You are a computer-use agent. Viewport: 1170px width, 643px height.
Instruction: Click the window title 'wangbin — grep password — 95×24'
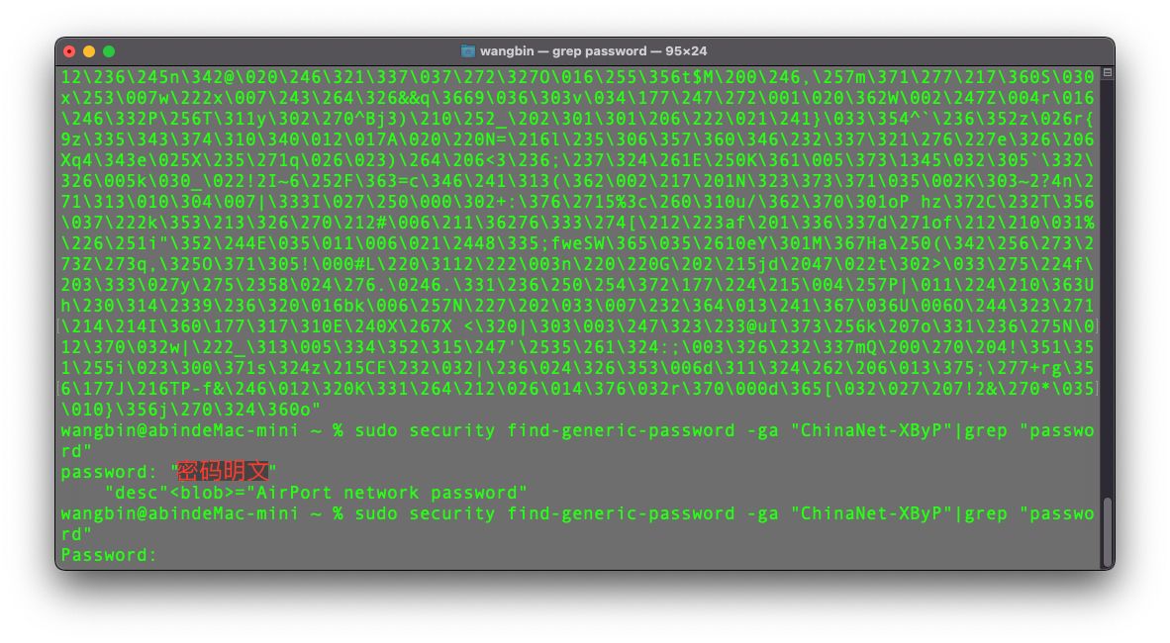[593, 50]
